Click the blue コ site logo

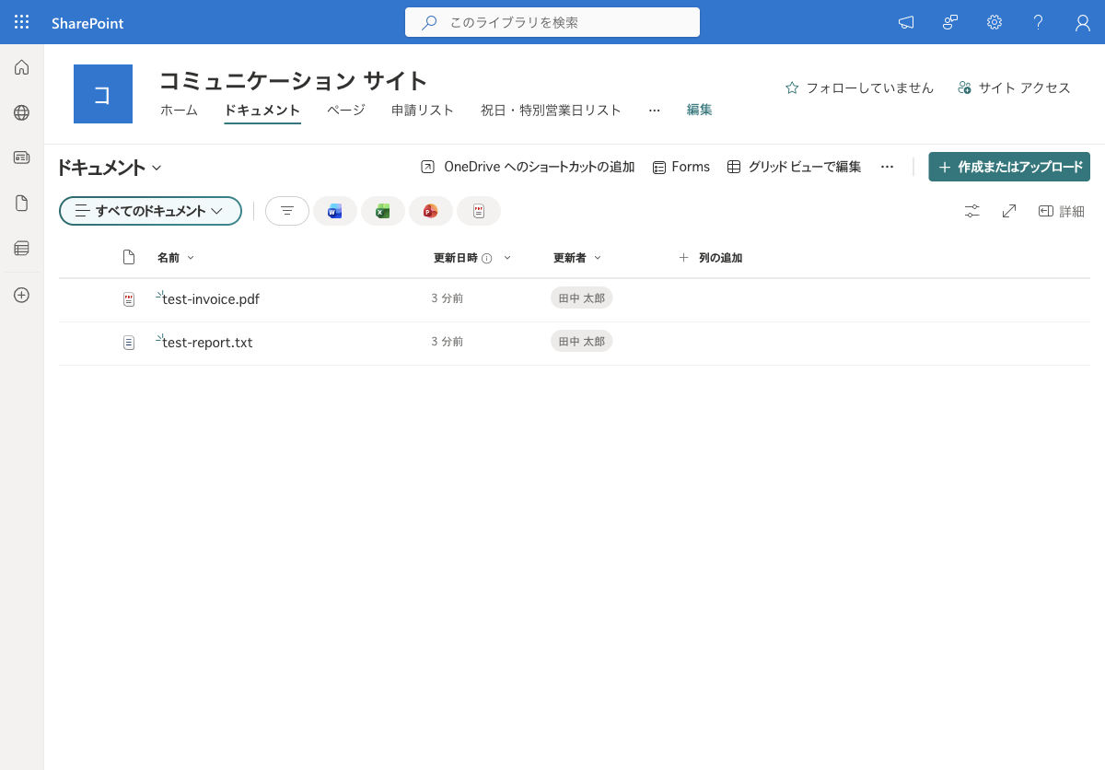click(x=103, y=94)
